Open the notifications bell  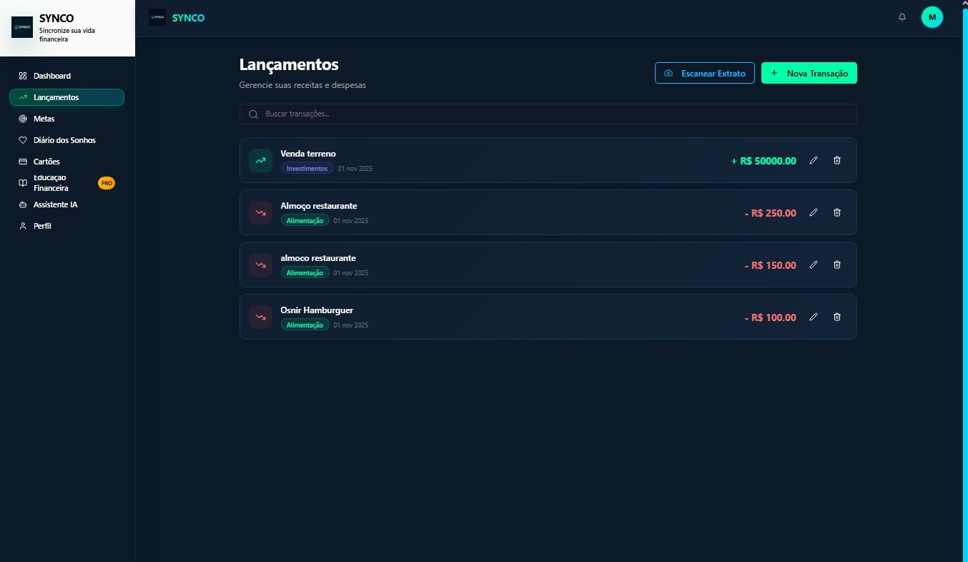click(902, 16)
